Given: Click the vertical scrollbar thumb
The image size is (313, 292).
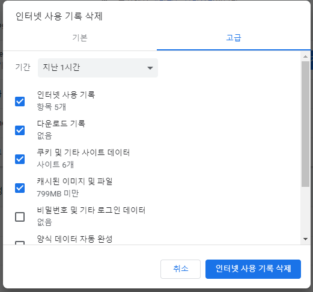Looking at the screenshot, I should (x=305, y=124).
